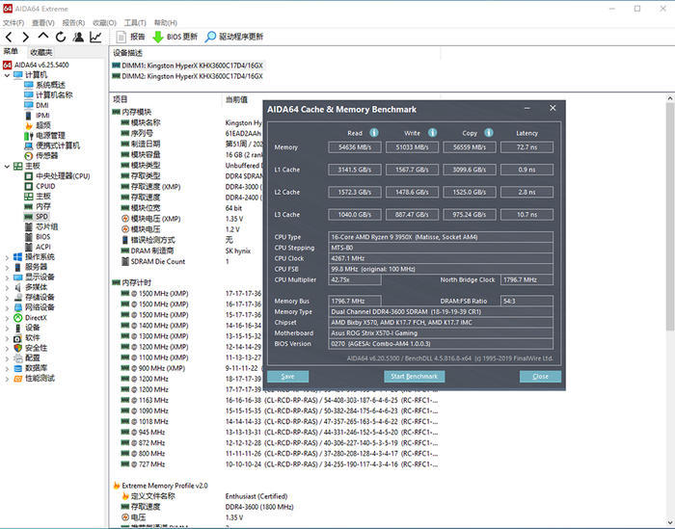
Task: Collapse the 计算机 tree node
Action: pyautogui.click(x=7, y=75)
